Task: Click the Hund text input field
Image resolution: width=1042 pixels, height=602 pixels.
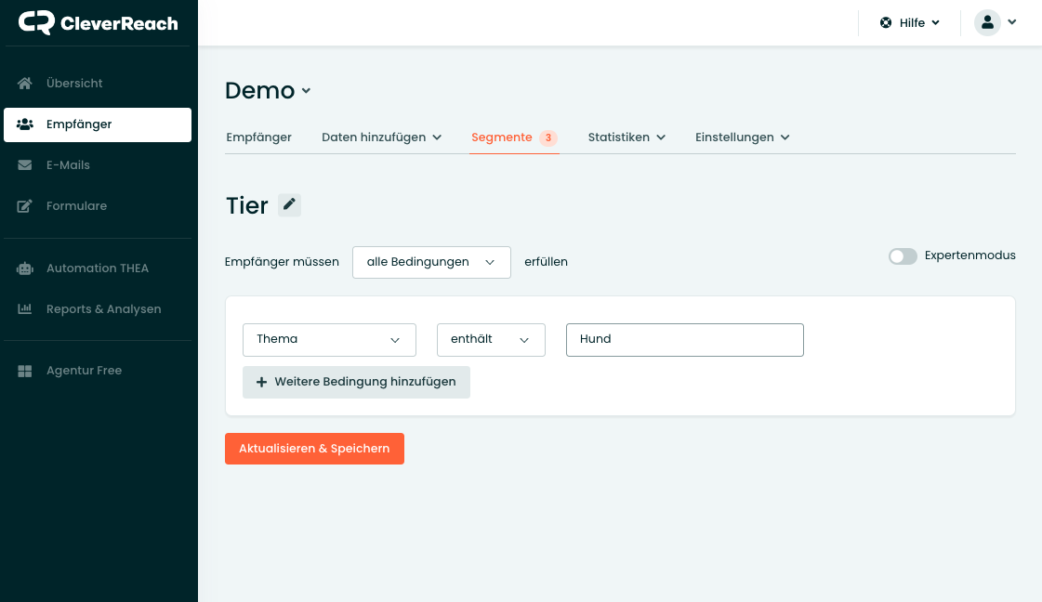Action: (x=685, y=339)
